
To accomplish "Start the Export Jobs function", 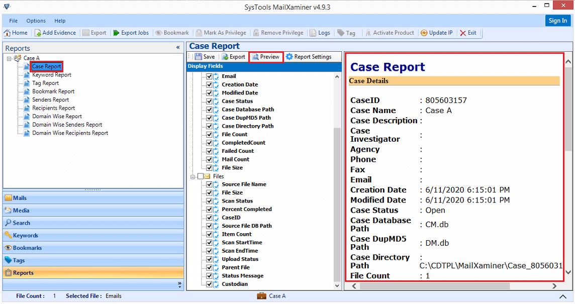I will click(131, 33).
